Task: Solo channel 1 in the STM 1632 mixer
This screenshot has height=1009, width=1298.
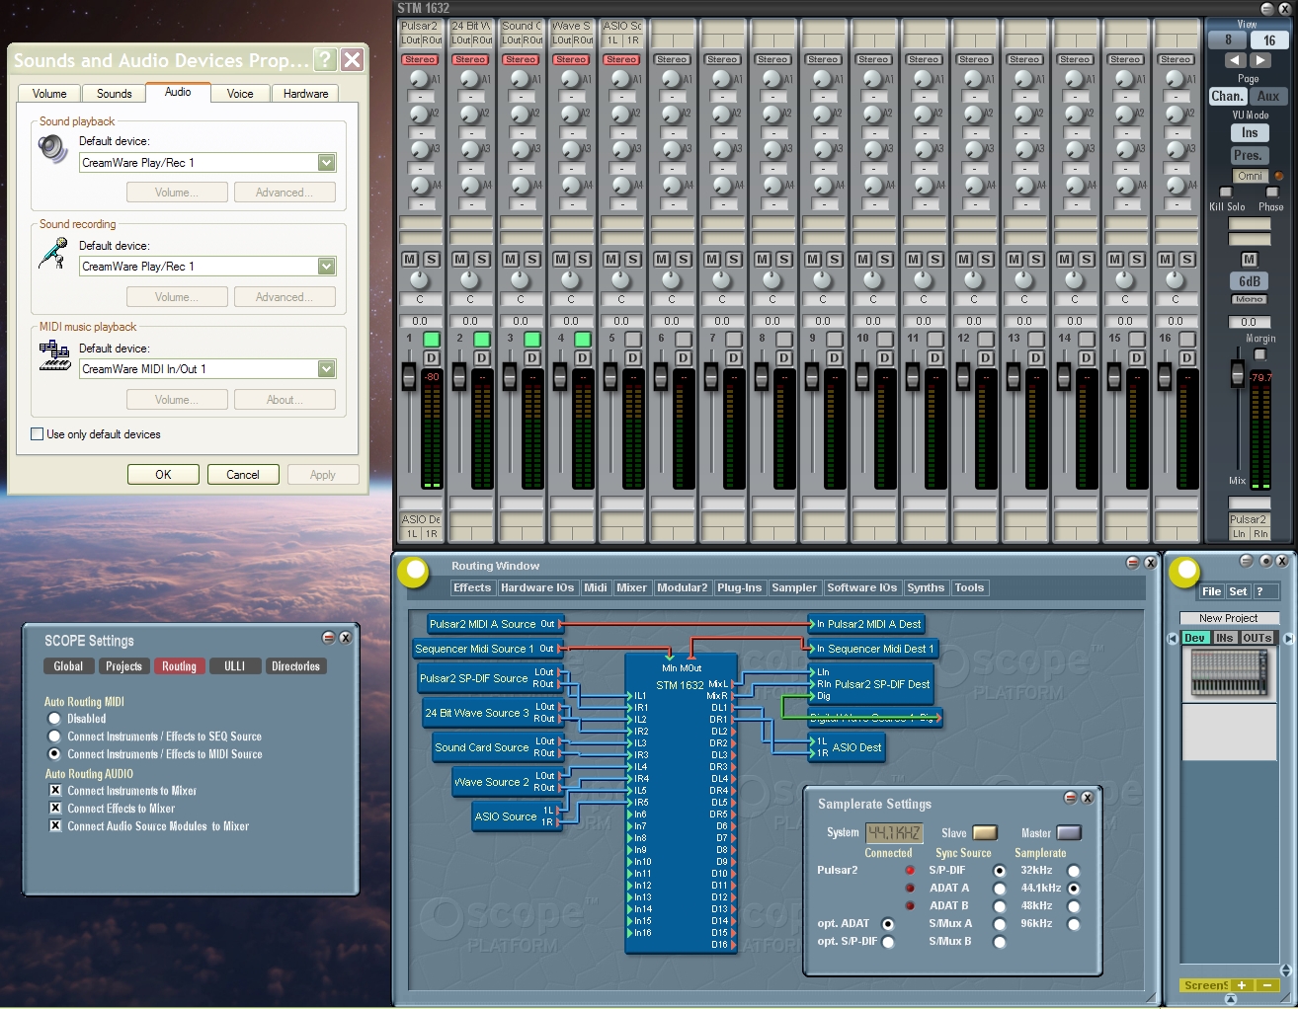Action: coord(432,259)
